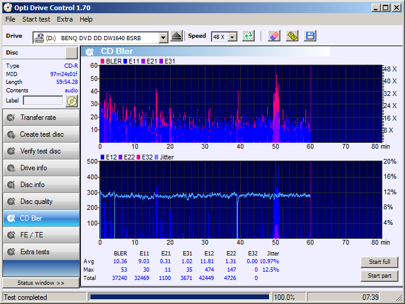Close the Opti Drive Control window

[397, 8]
